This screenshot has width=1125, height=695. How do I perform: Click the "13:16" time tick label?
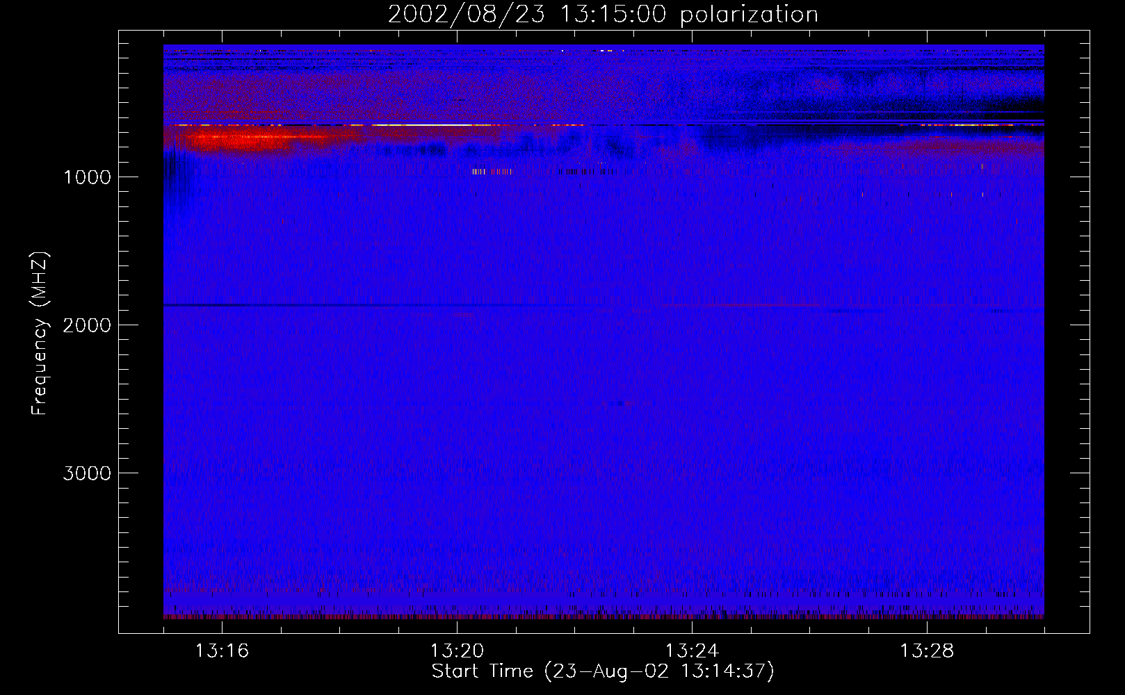[x=222, y=651]
